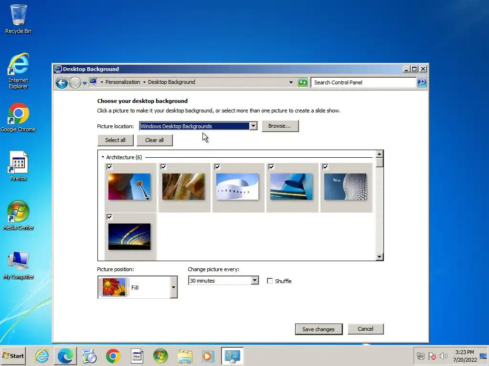Uncheck the dotted facade wallpaper checkbox
Screen dimensions: 489x366
(x=325, y=167)
